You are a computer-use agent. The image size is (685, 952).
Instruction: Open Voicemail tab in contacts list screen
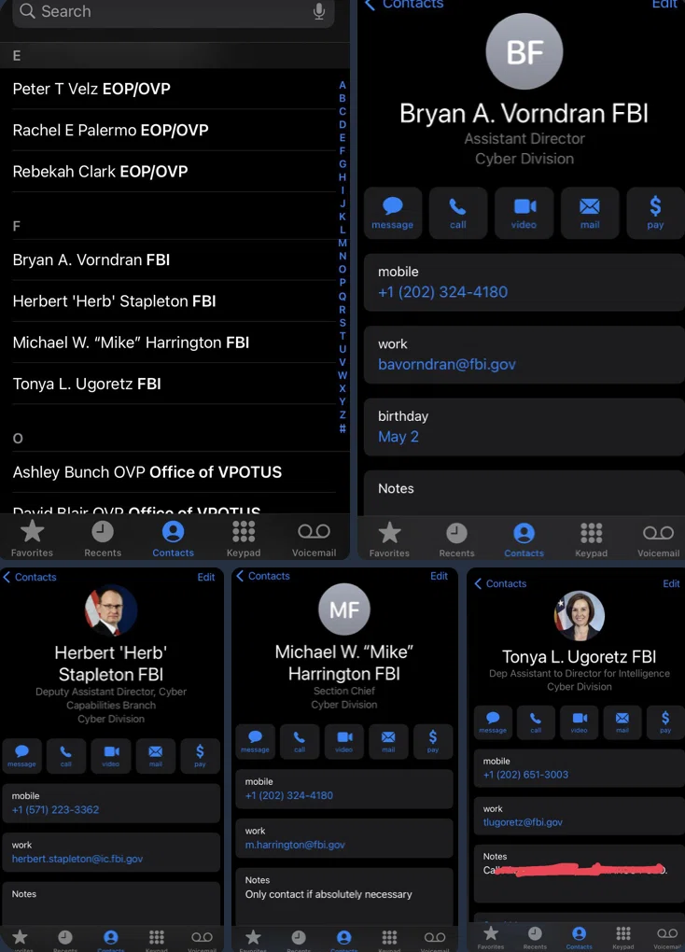pos(314,538)
